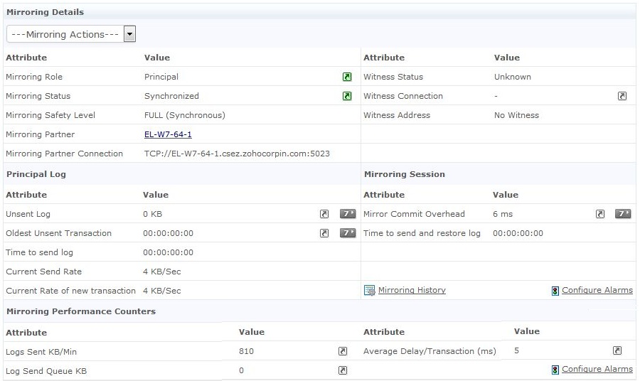Open the Mirroring History link

[x=412, y=290]
